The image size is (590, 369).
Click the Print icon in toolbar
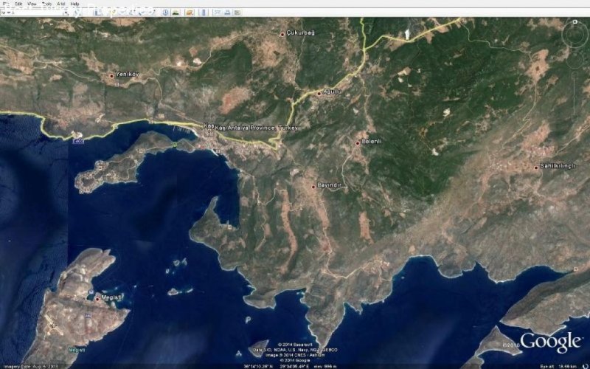pyautogui.click(x=227, y=13)
